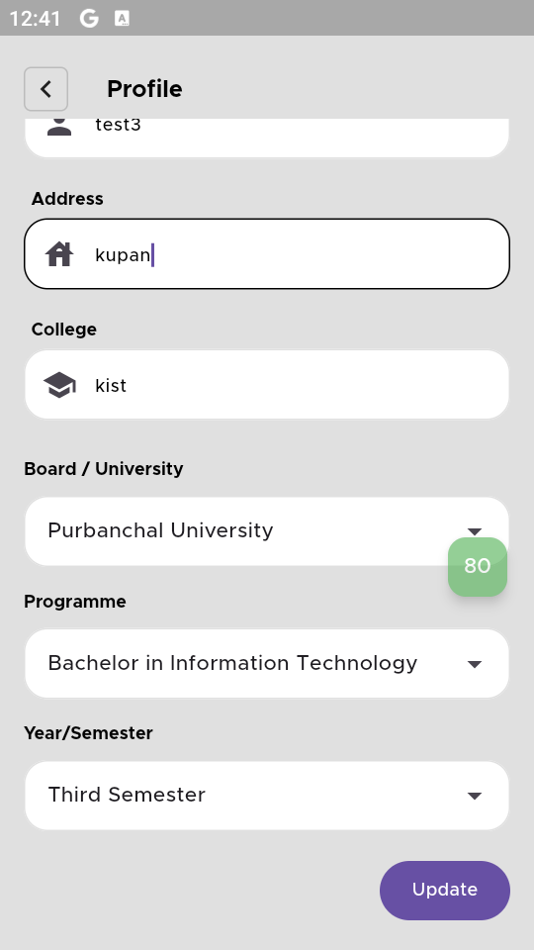The width and height of the screenshot is (534, 950).
Task: Tap the back arrow button
Action: pyautogui.click(x=46, y=89)
